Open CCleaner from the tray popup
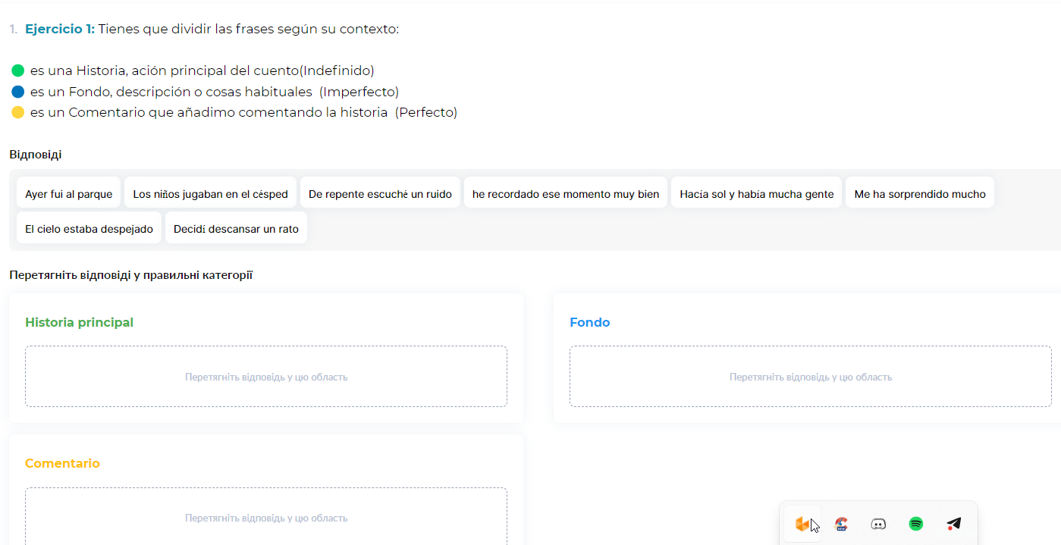Screen dimensions: 1061x545 pos(841,524)
